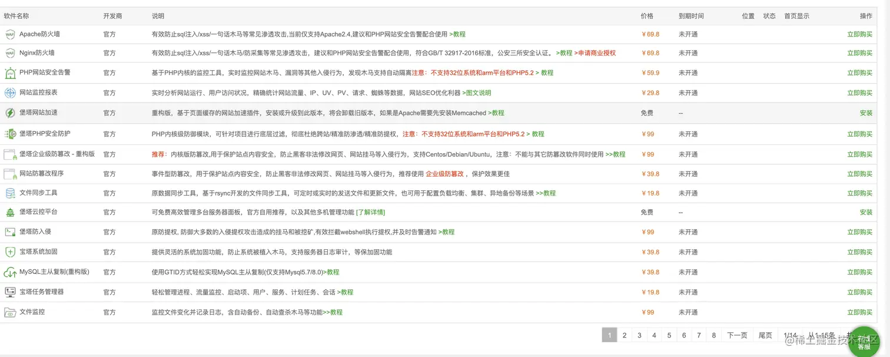This screenshot has height=357, width=890.
Task: Jump to last page 尾页
Action: 765,335
